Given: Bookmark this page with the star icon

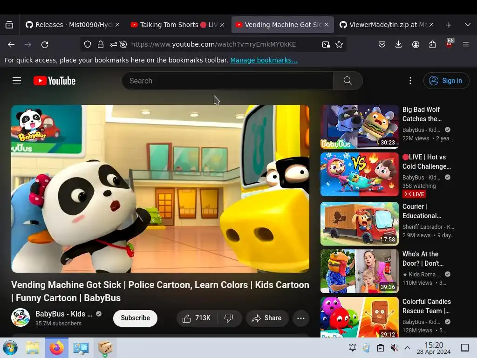Looking at the screenshot, I should click(x=339, y=44).
